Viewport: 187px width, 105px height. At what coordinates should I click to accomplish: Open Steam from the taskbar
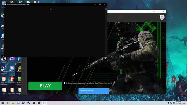coord(29,103)
